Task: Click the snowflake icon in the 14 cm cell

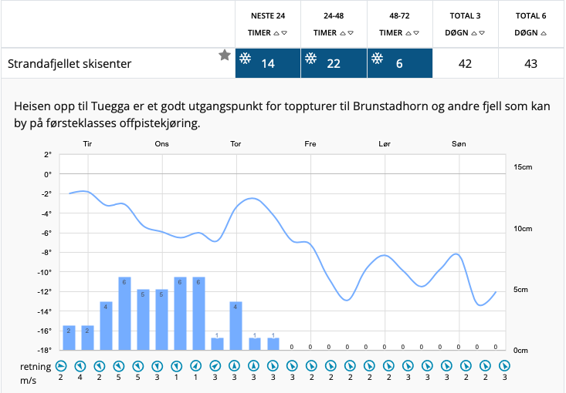Action: point(245,59)
